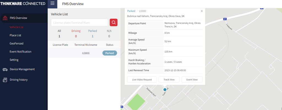Image resolution: width=282 pixels, height=110 pixels.
Task: Click the Driving history document icon
Action: pyautogui.click(x=5, y=80)
